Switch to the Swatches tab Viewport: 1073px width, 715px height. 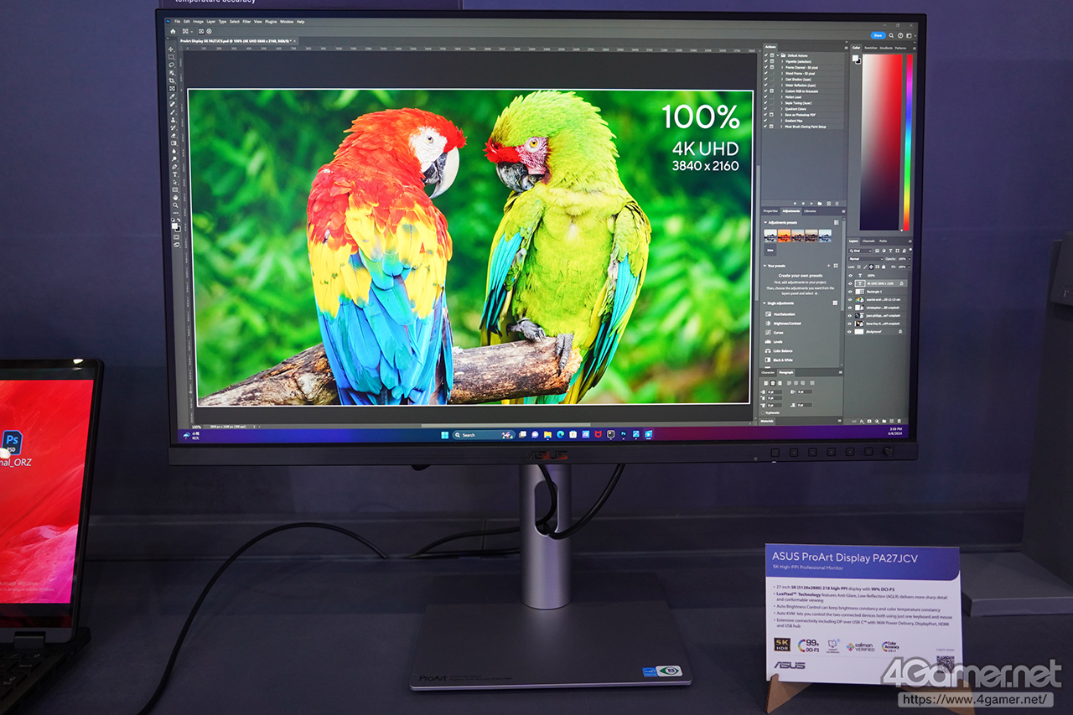click(871, 48)
